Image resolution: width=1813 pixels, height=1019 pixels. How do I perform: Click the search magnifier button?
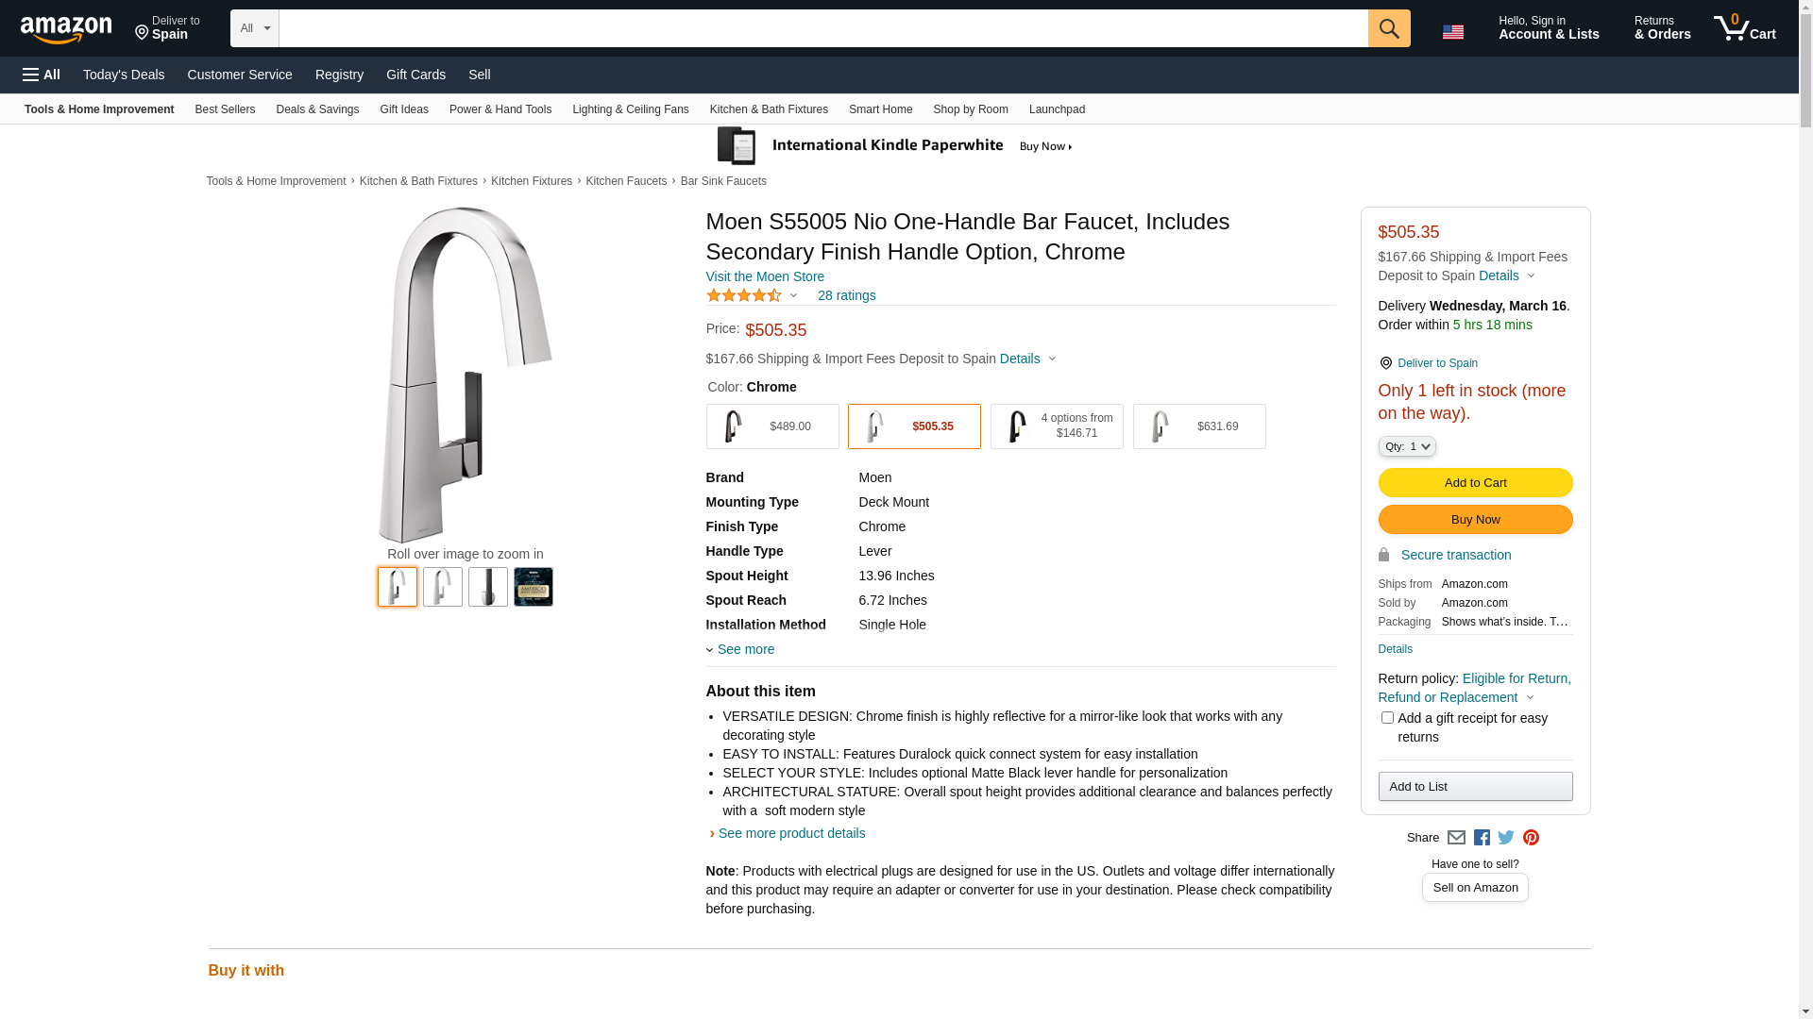coord(1388,28)
